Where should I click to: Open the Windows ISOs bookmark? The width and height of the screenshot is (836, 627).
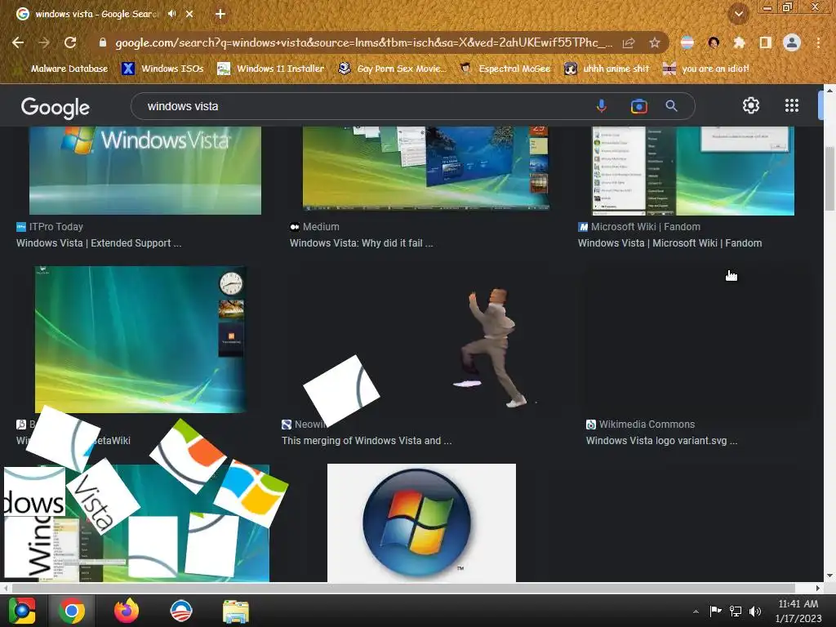pyautogui.click(x=162, y=69)
